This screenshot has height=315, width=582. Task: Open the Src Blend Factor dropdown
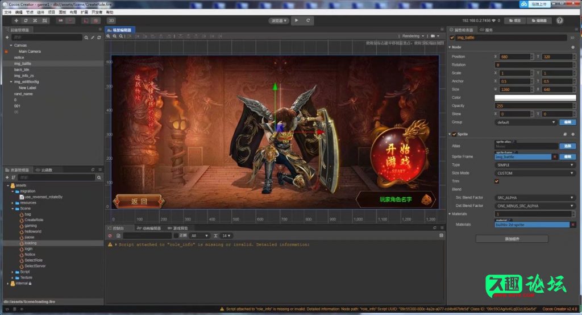535,198
